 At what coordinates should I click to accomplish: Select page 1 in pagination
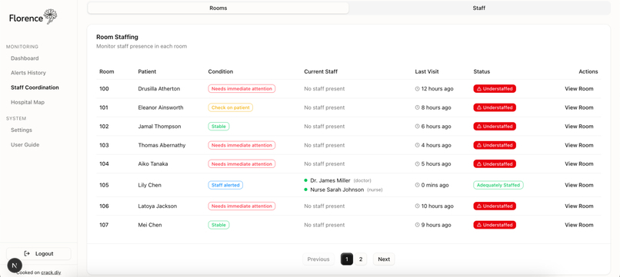tap(347, 259)
